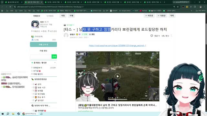Switch to the 나의활동 tab in sidebar

(x=50, y=16)
